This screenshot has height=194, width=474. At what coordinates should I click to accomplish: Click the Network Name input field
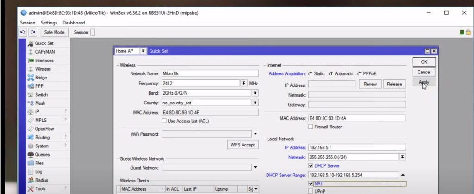pos(210,73)
